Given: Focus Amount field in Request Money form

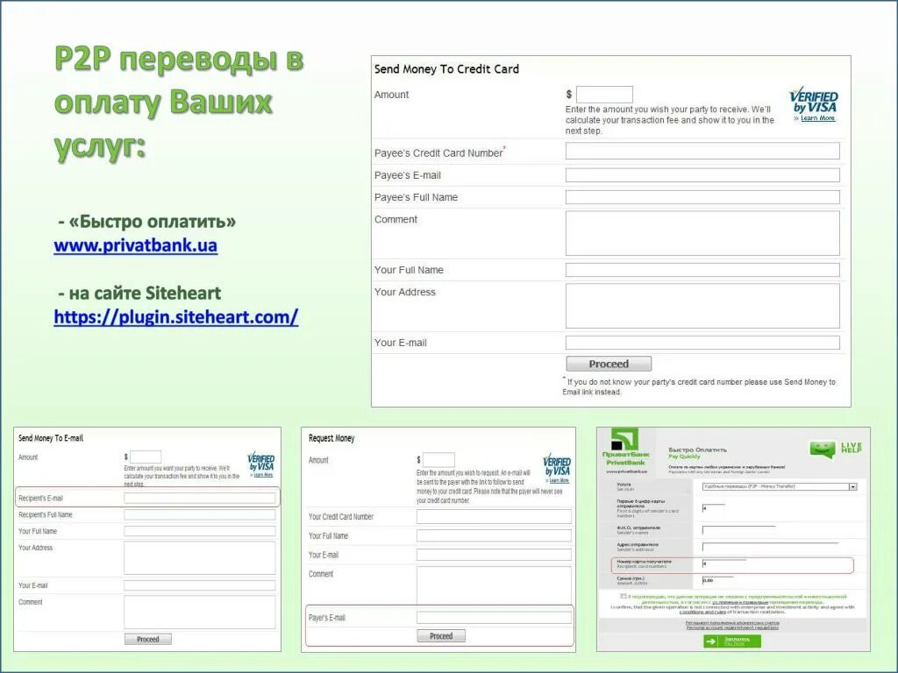Looking at the screenshot, I should point(438,459).
